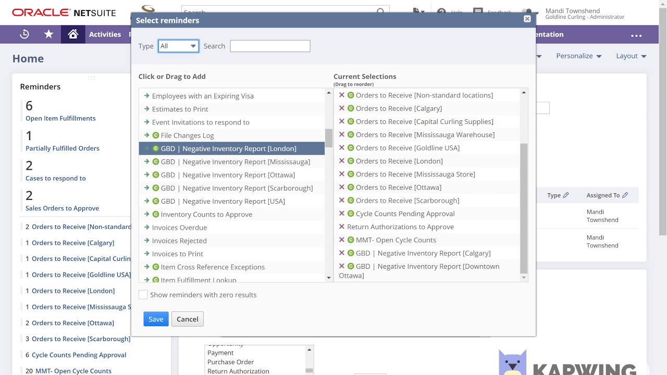Remove GBD Negative Inventory Report [Downtown Ottawa] selection

[x=342, y=266]
